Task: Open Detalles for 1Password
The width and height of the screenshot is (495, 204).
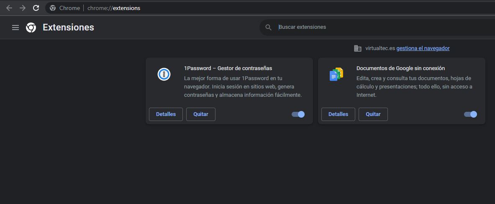Action: click(166, 114)
